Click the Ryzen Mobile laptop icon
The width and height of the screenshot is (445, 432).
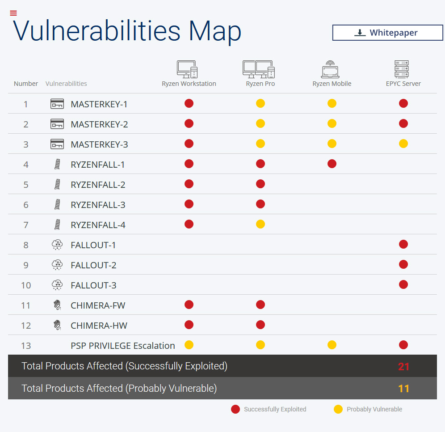click(x=330, y=70)
